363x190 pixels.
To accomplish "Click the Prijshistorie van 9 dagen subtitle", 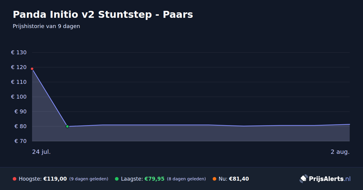I will [46, 26].
